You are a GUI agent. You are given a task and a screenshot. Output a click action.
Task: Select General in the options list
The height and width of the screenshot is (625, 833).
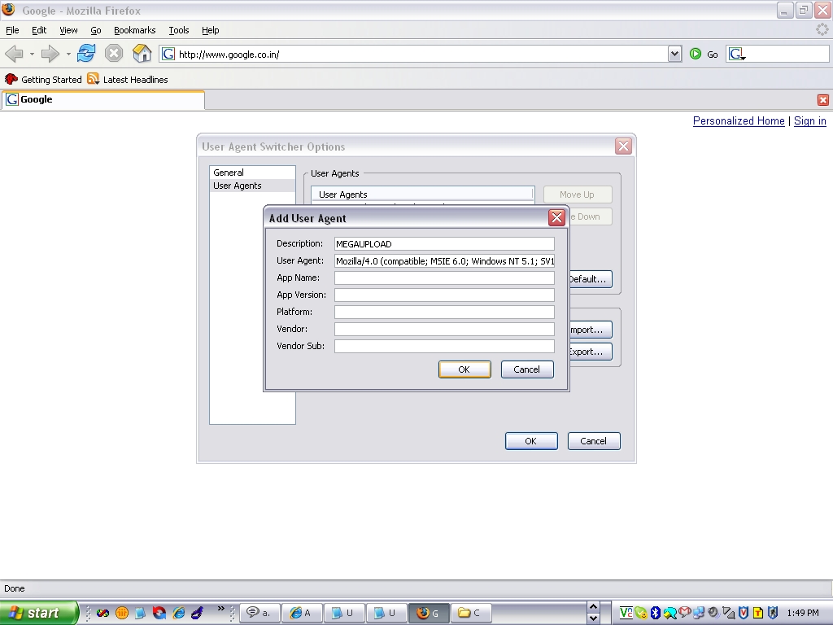[252, 173]
